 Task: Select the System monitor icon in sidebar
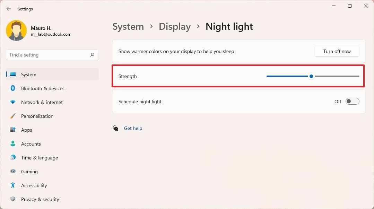[x=13, y=74]
